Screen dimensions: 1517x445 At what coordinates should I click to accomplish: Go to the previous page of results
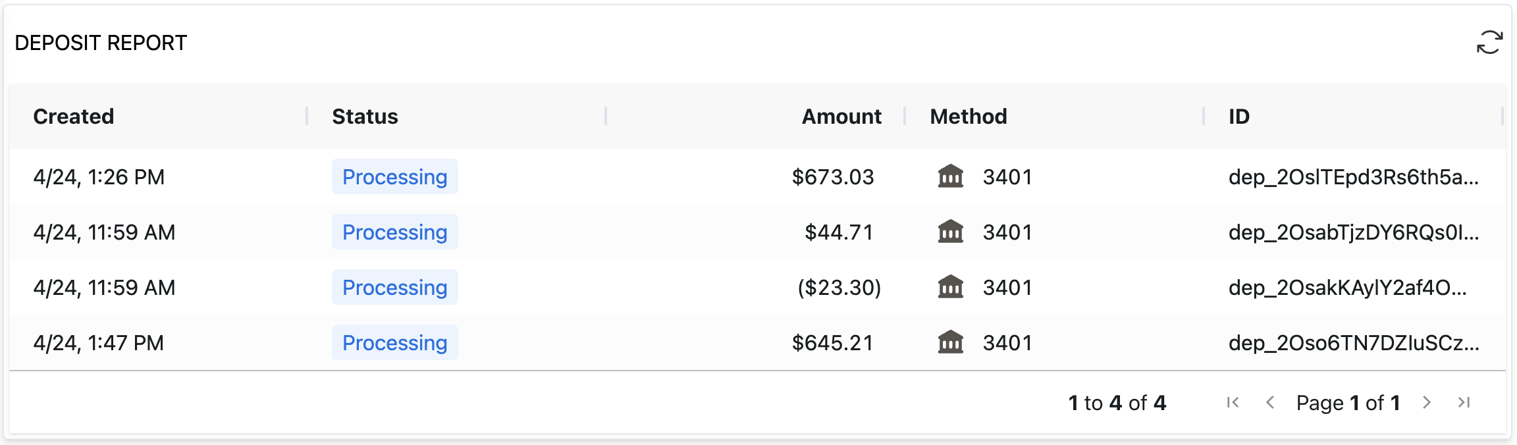tap(1270, 402)
